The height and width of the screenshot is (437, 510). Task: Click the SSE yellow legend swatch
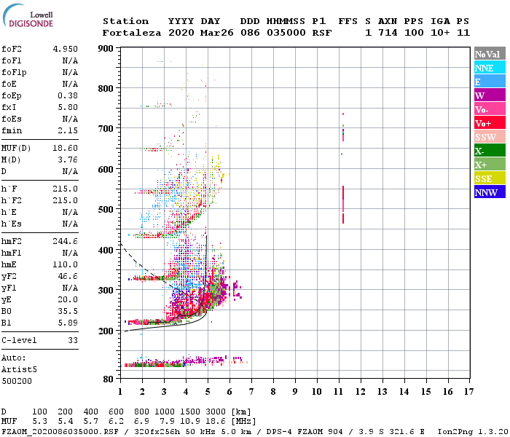tap(490, 178)
